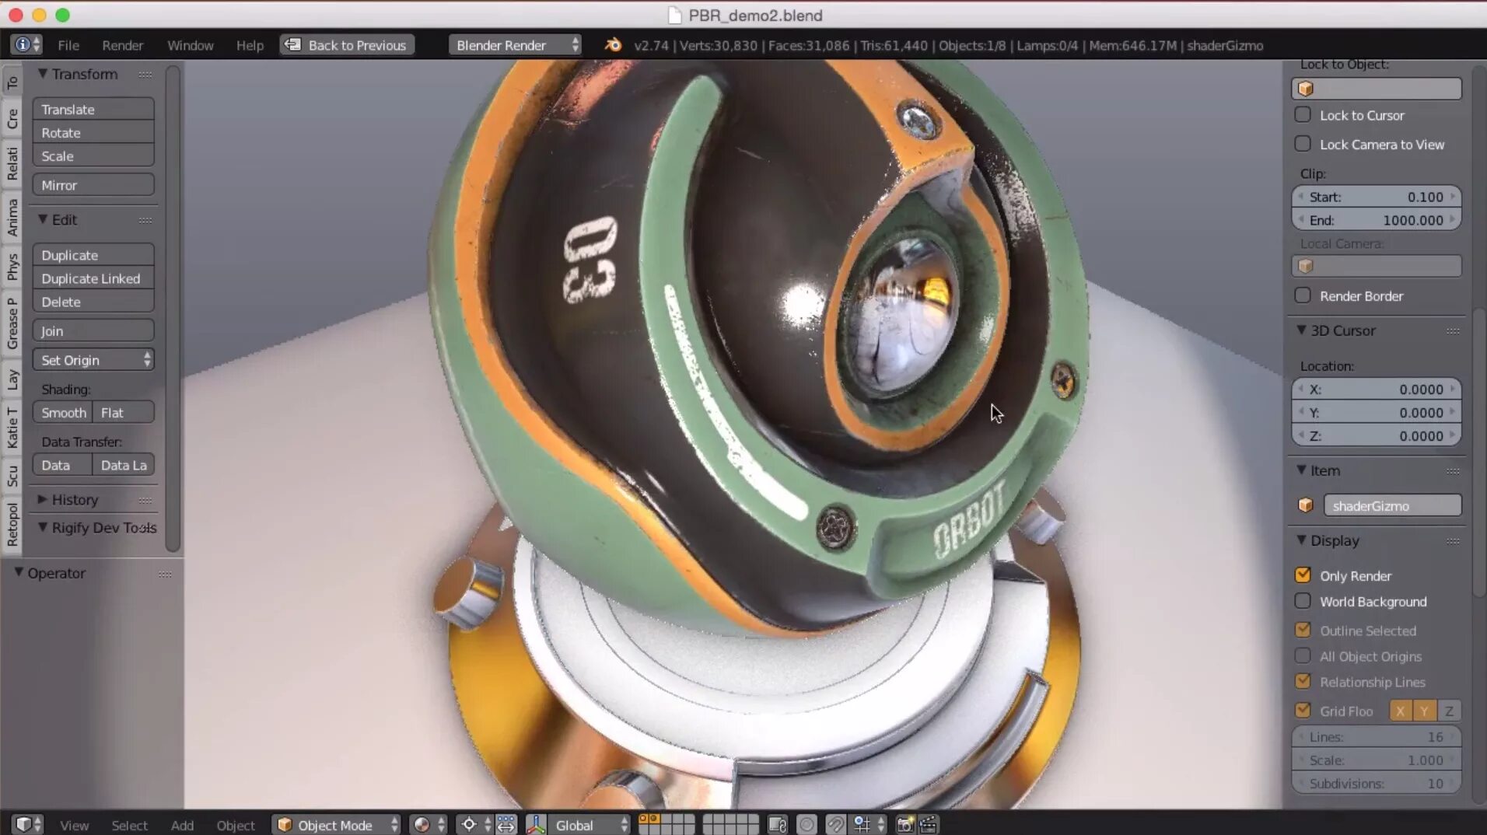1487x835 pixels.
Task: Click the Mirror button
Action: pos(93,185)
